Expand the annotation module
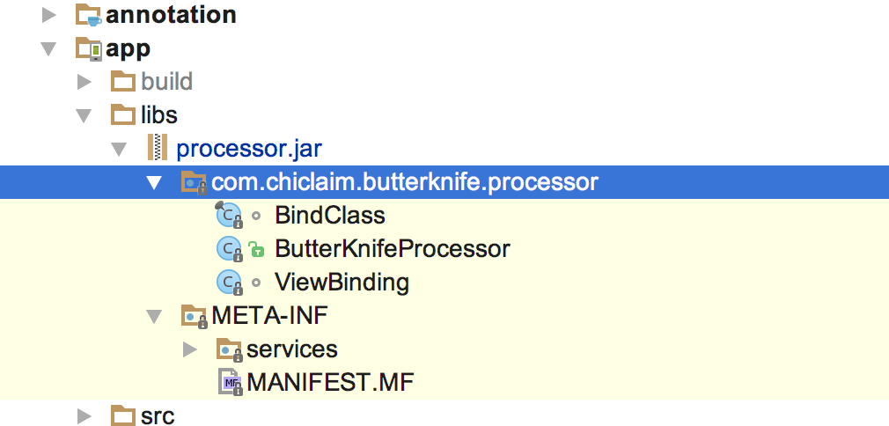The height and width of the screenshot is (426, 889). 49,15
